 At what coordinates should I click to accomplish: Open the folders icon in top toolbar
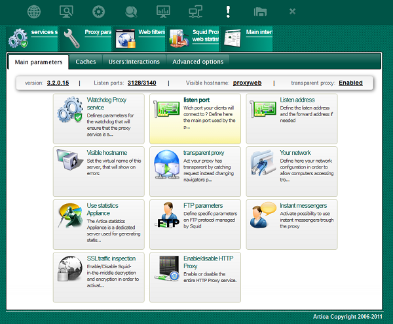260,12
